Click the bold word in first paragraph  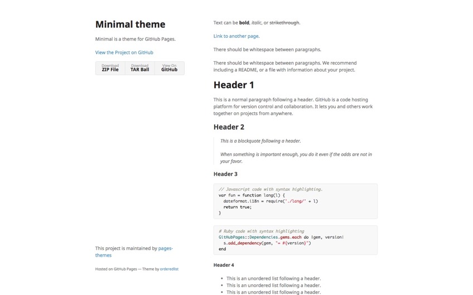pos(244,23)
